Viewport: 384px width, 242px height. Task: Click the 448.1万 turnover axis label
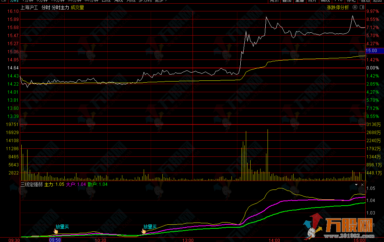tap(374, 173)
